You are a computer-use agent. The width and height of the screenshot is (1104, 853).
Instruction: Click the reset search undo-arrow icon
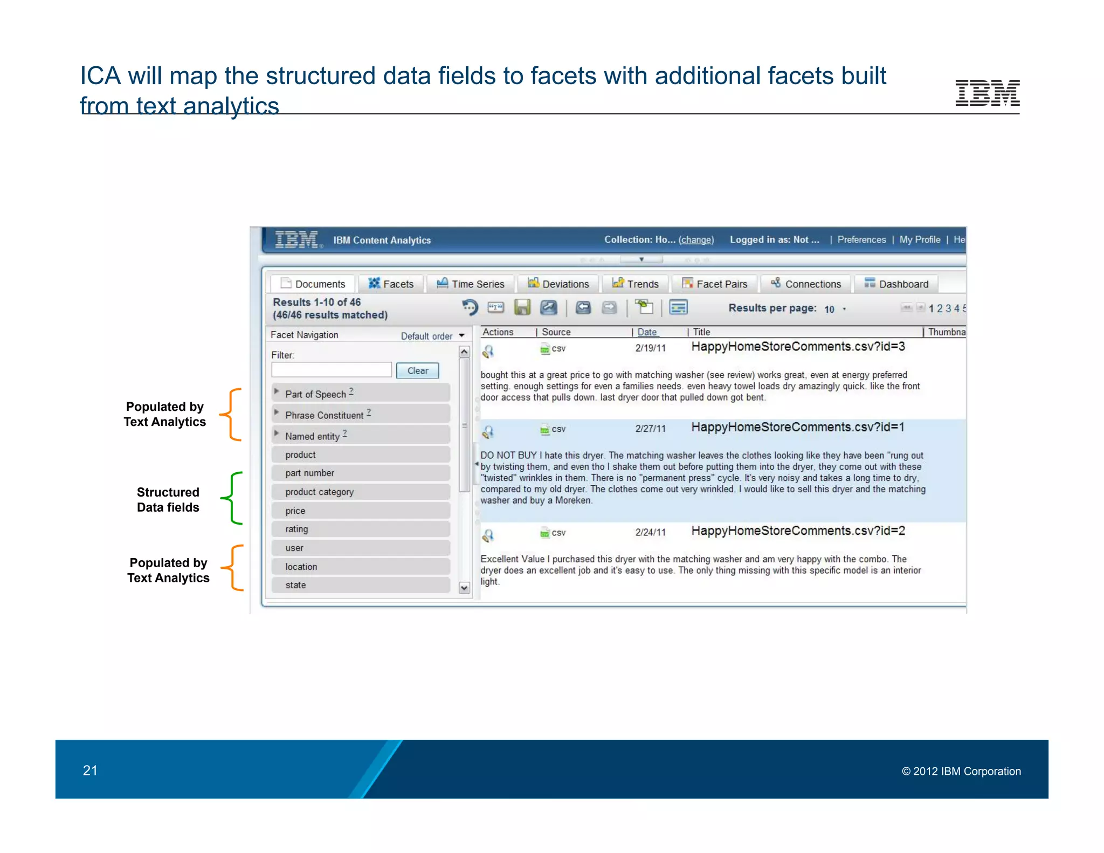(x=470, y=307)
